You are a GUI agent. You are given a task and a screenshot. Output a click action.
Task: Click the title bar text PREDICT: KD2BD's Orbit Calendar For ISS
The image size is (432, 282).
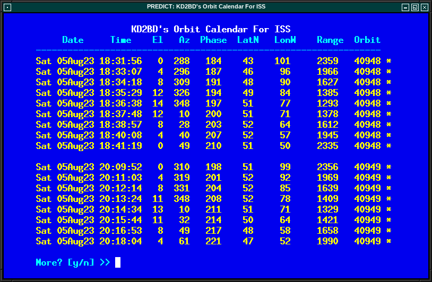206,6
